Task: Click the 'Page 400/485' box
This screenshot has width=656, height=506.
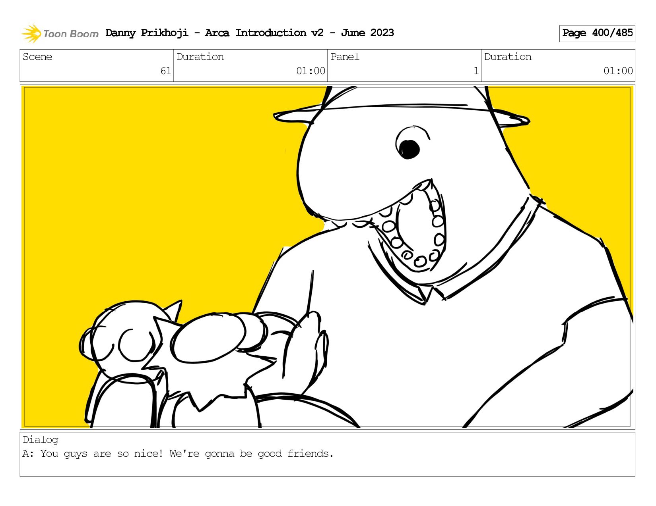Action: (x=597, y=33)
